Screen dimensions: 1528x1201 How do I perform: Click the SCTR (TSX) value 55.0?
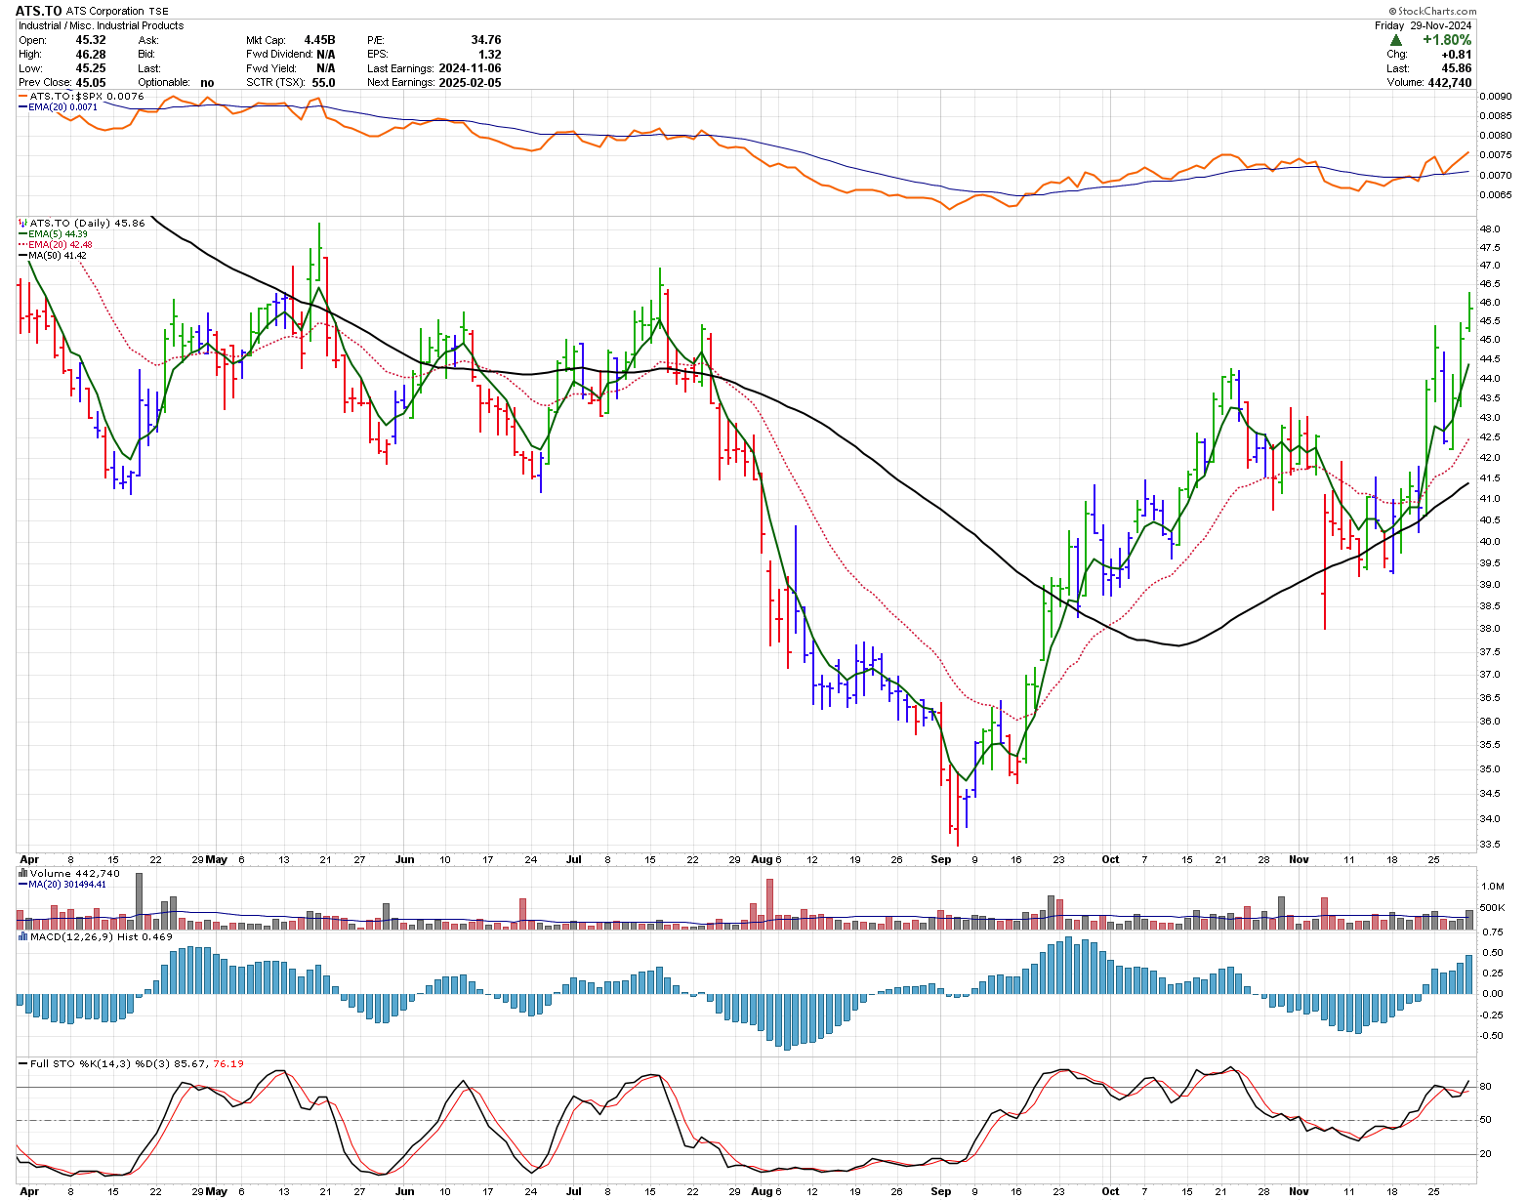[x=323, y=83]
